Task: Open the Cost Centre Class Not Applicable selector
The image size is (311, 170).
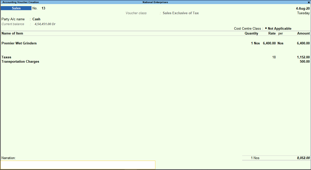Action: point(279,28)
